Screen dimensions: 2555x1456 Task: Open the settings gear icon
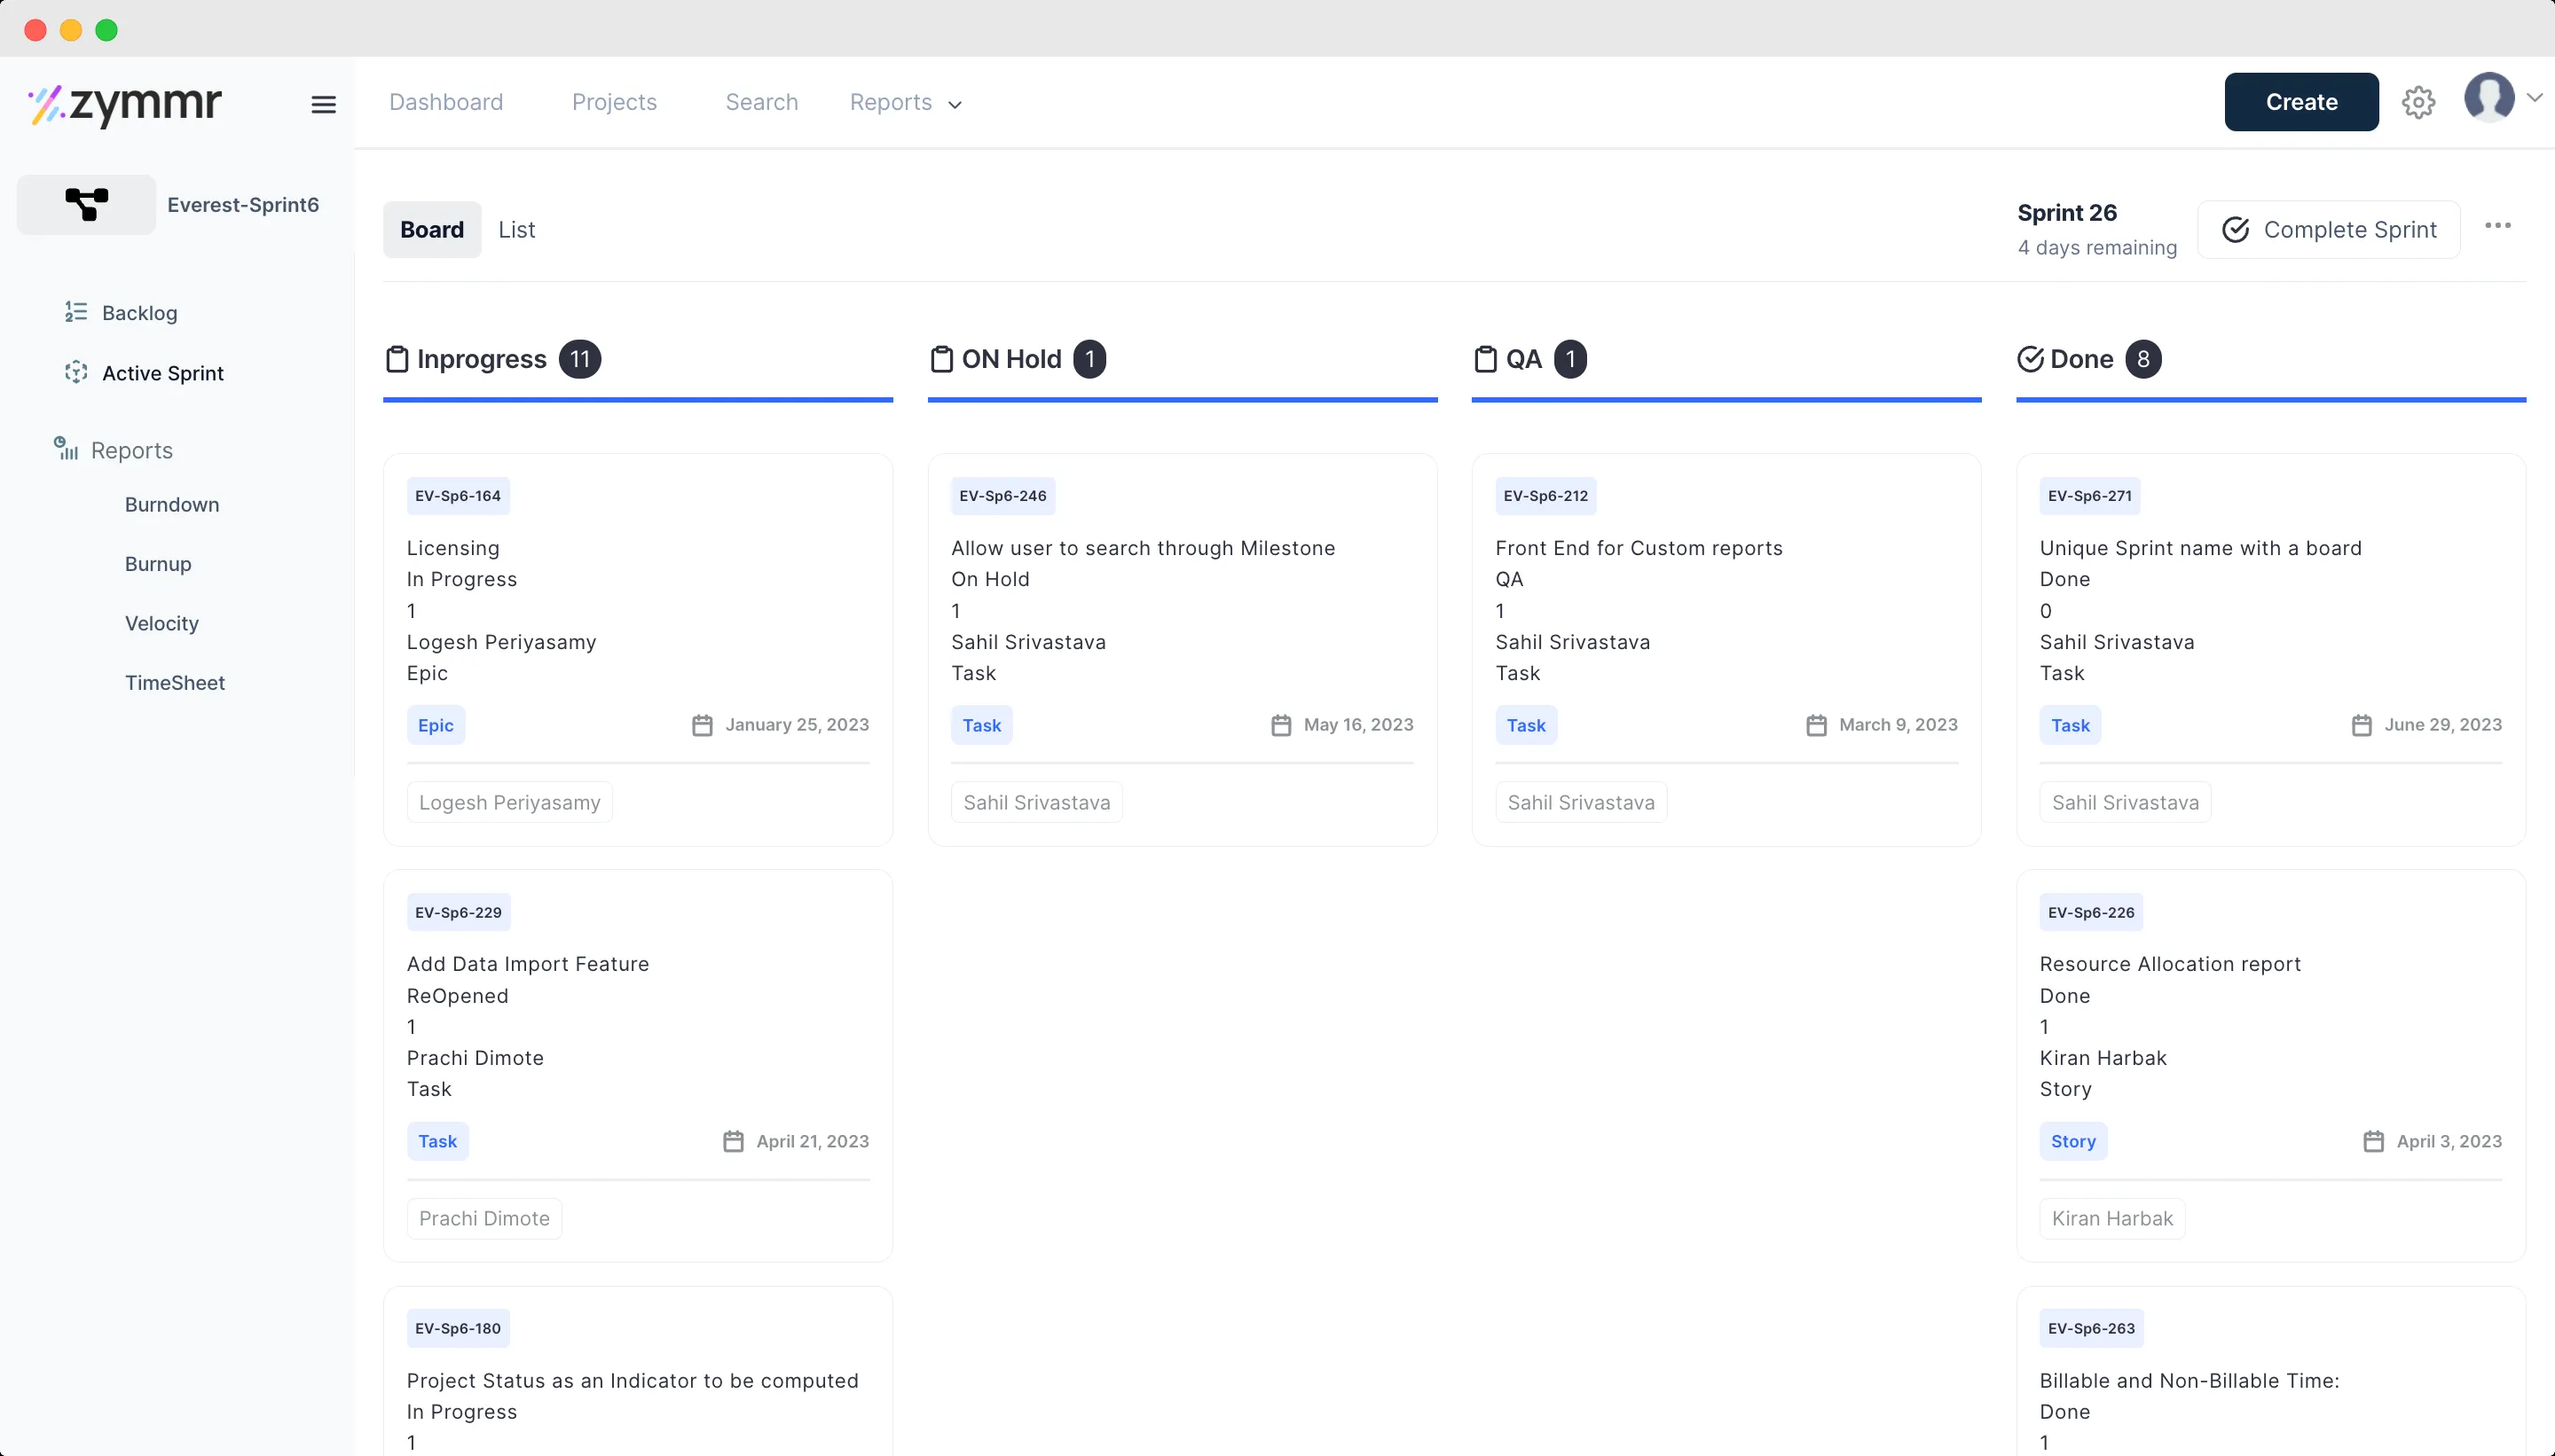tap(2418, 102)
